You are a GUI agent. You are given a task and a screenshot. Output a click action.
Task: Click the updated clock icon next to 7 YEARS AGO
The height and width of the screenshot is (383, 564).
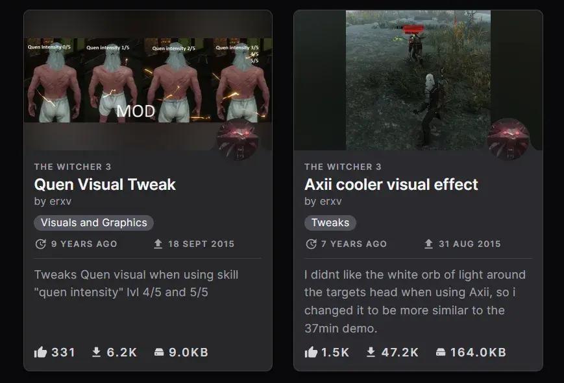click(311, 244)
